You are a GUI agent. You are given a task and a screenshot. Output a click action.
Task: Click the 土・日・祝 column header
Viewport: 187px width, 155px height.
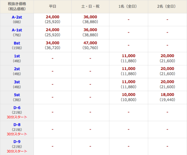[x=90, y=6]
